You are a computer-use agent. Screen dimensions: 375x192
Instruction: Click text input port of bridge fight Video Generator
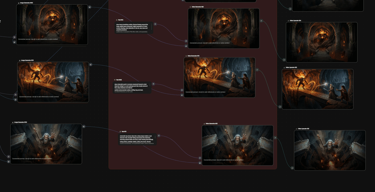tap(182, 90)
